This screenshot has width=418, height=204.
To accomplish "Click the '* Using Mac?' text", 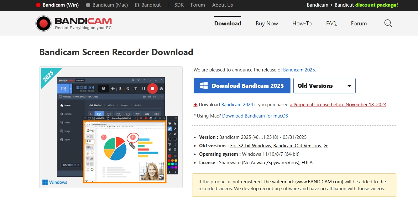I will [207, 116].
